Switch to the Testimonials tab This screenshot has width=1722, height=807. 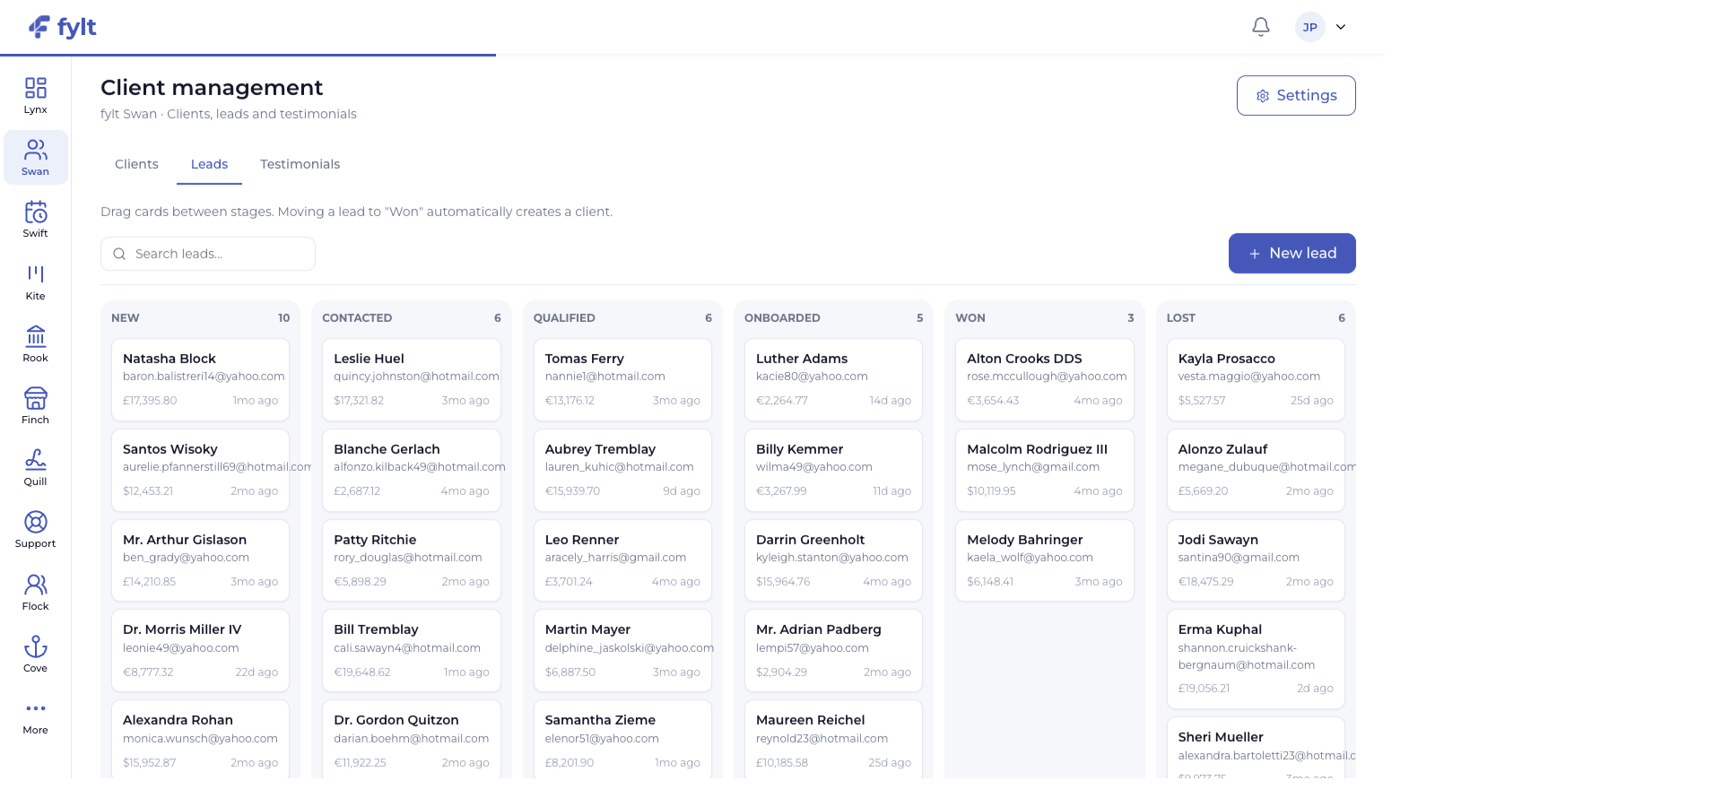pos(300,164)
